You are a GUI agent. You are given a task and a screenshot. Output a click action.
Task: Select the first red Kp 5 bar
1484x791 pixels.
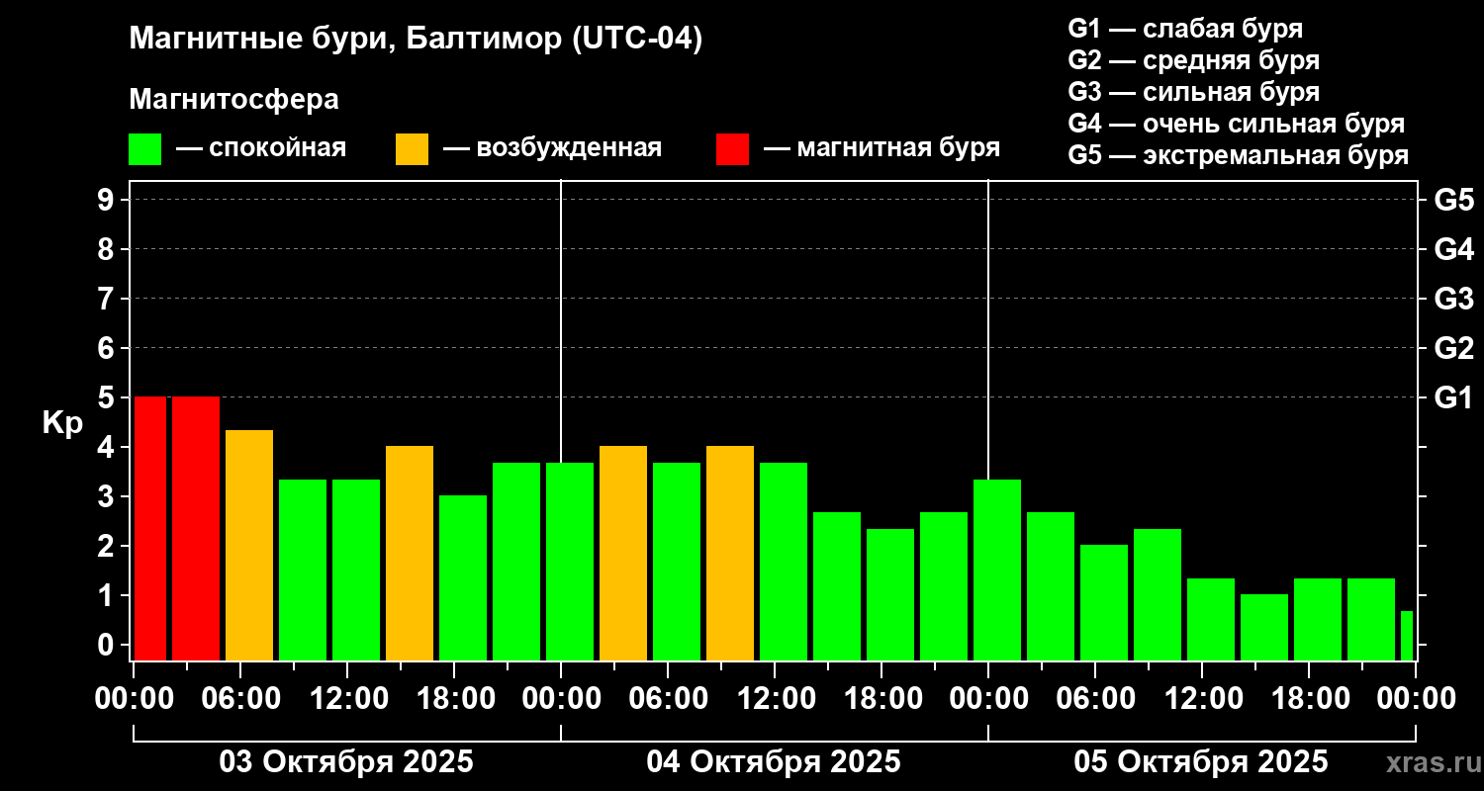[x=150, y=528]
